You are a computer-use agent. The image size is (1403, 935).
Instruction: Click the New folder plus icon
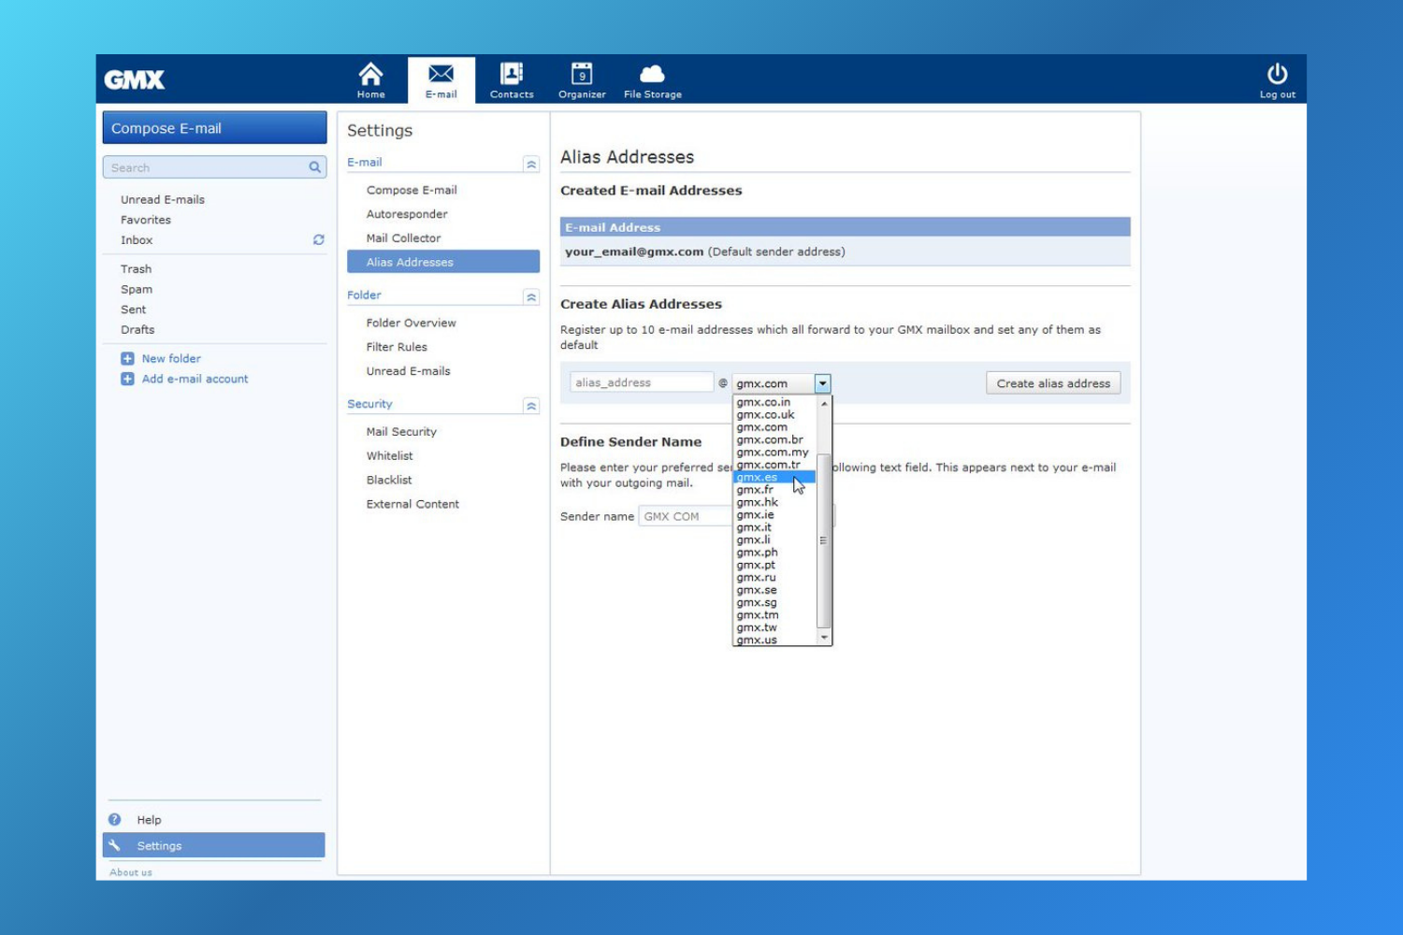click(x=127, y=359)
